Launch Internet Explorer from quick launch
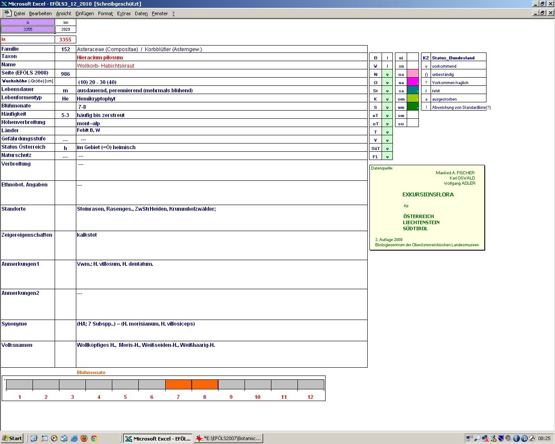Image resolution: width=555 pixels, height=444 pixels. pos(74,438)
